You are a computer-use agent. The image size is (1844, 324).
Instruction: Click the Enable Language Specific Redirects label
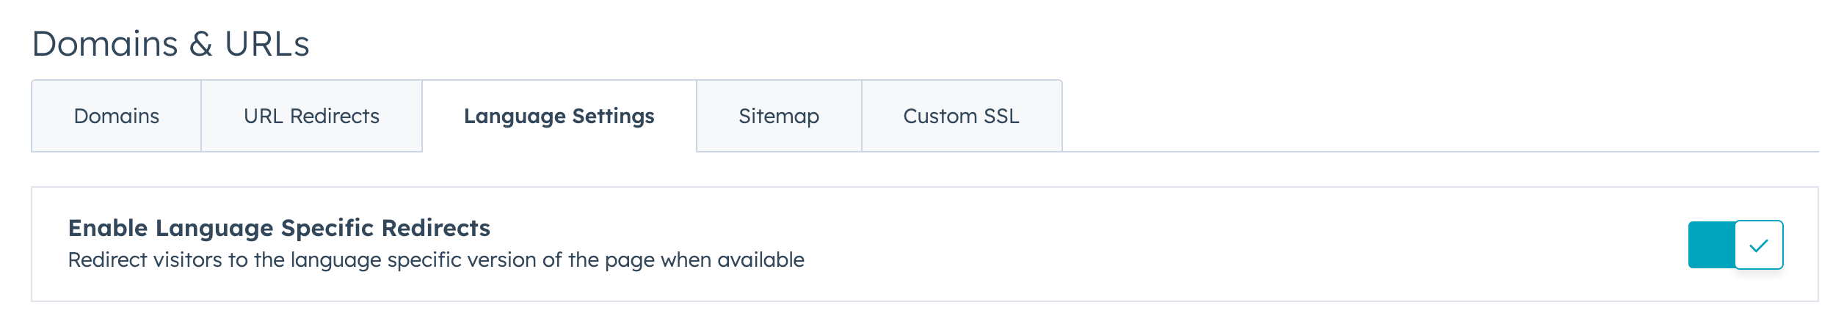[x=279, y=228]
